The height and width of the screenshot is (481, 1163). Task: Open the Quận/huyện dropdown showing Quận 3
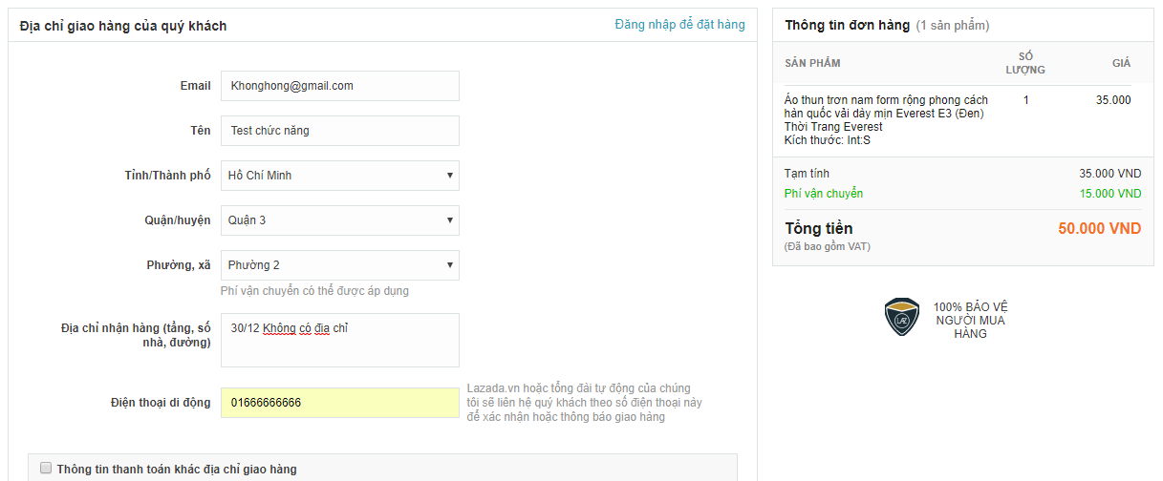tap(340, 220)
